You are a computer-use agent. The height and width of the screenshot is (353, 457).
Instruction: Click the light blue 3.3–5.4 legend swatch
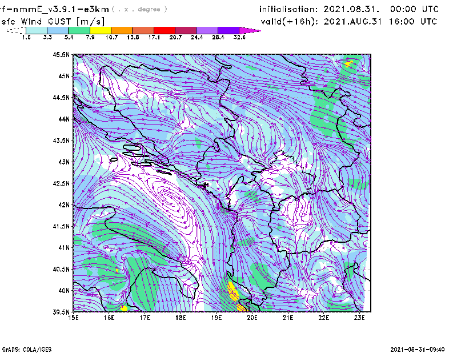(58, 30)
